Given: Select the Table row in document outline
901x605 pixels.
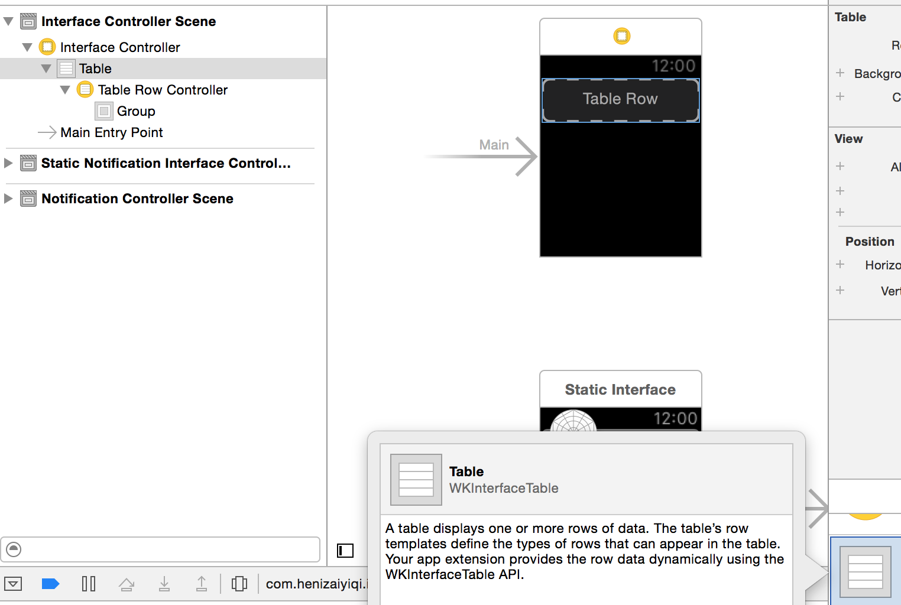Looking at the screenshot, I should [x=163, y=69].
